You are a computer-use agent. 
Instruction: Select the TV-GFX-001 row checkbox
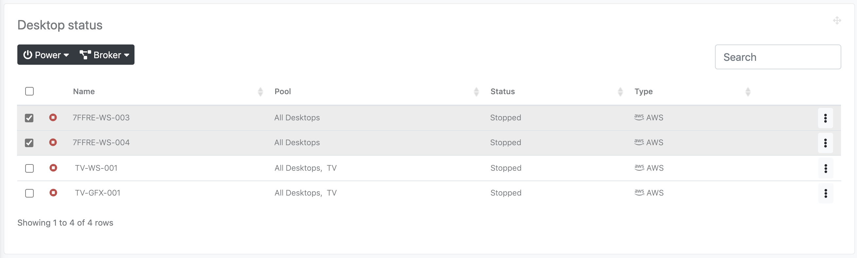[29, 193]
